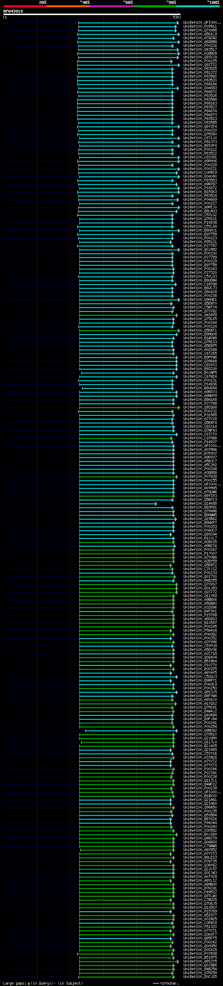Open hit UniRef100_P81372
Screen dimensions: 223x986
tap(200, 73)
